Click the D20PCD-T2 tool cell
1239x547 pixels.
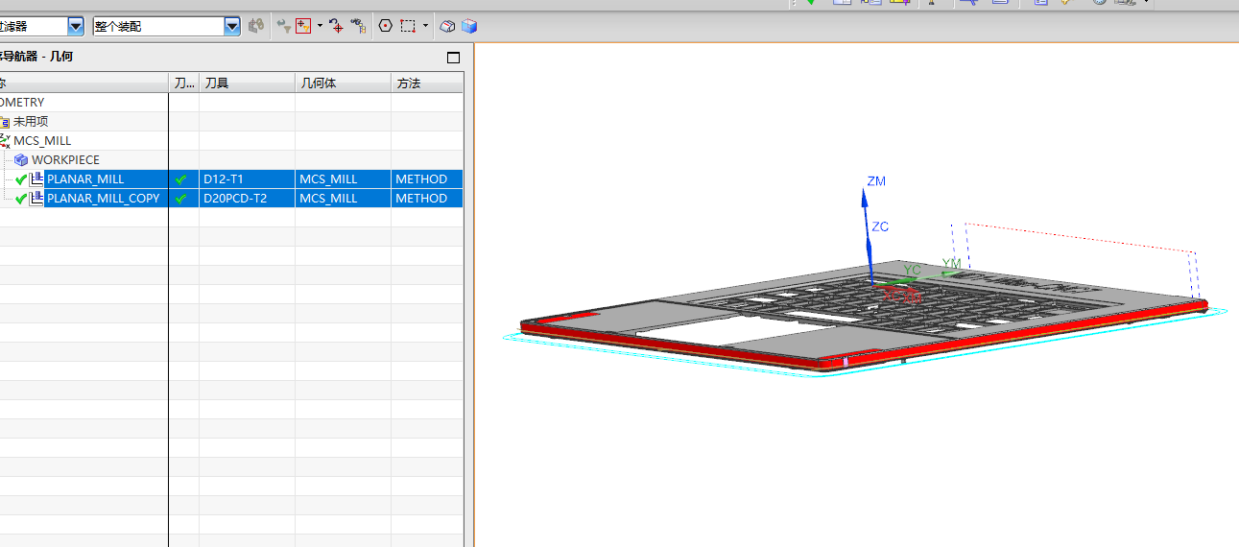click(x=247, y=199)
